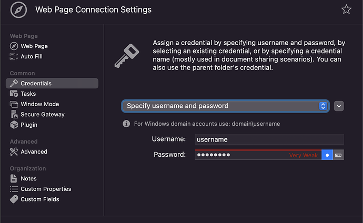Open Window Mode settings

point(39,104)
